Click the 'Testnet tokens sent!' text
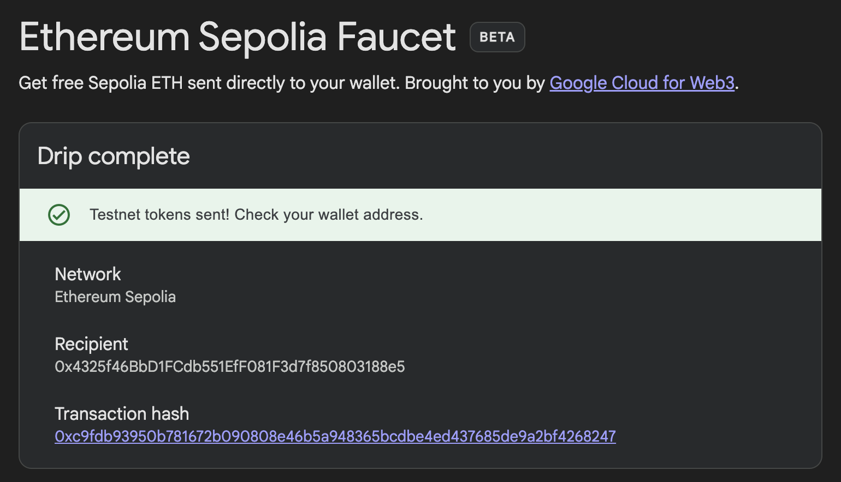The image size is (841, 482). 159,215
